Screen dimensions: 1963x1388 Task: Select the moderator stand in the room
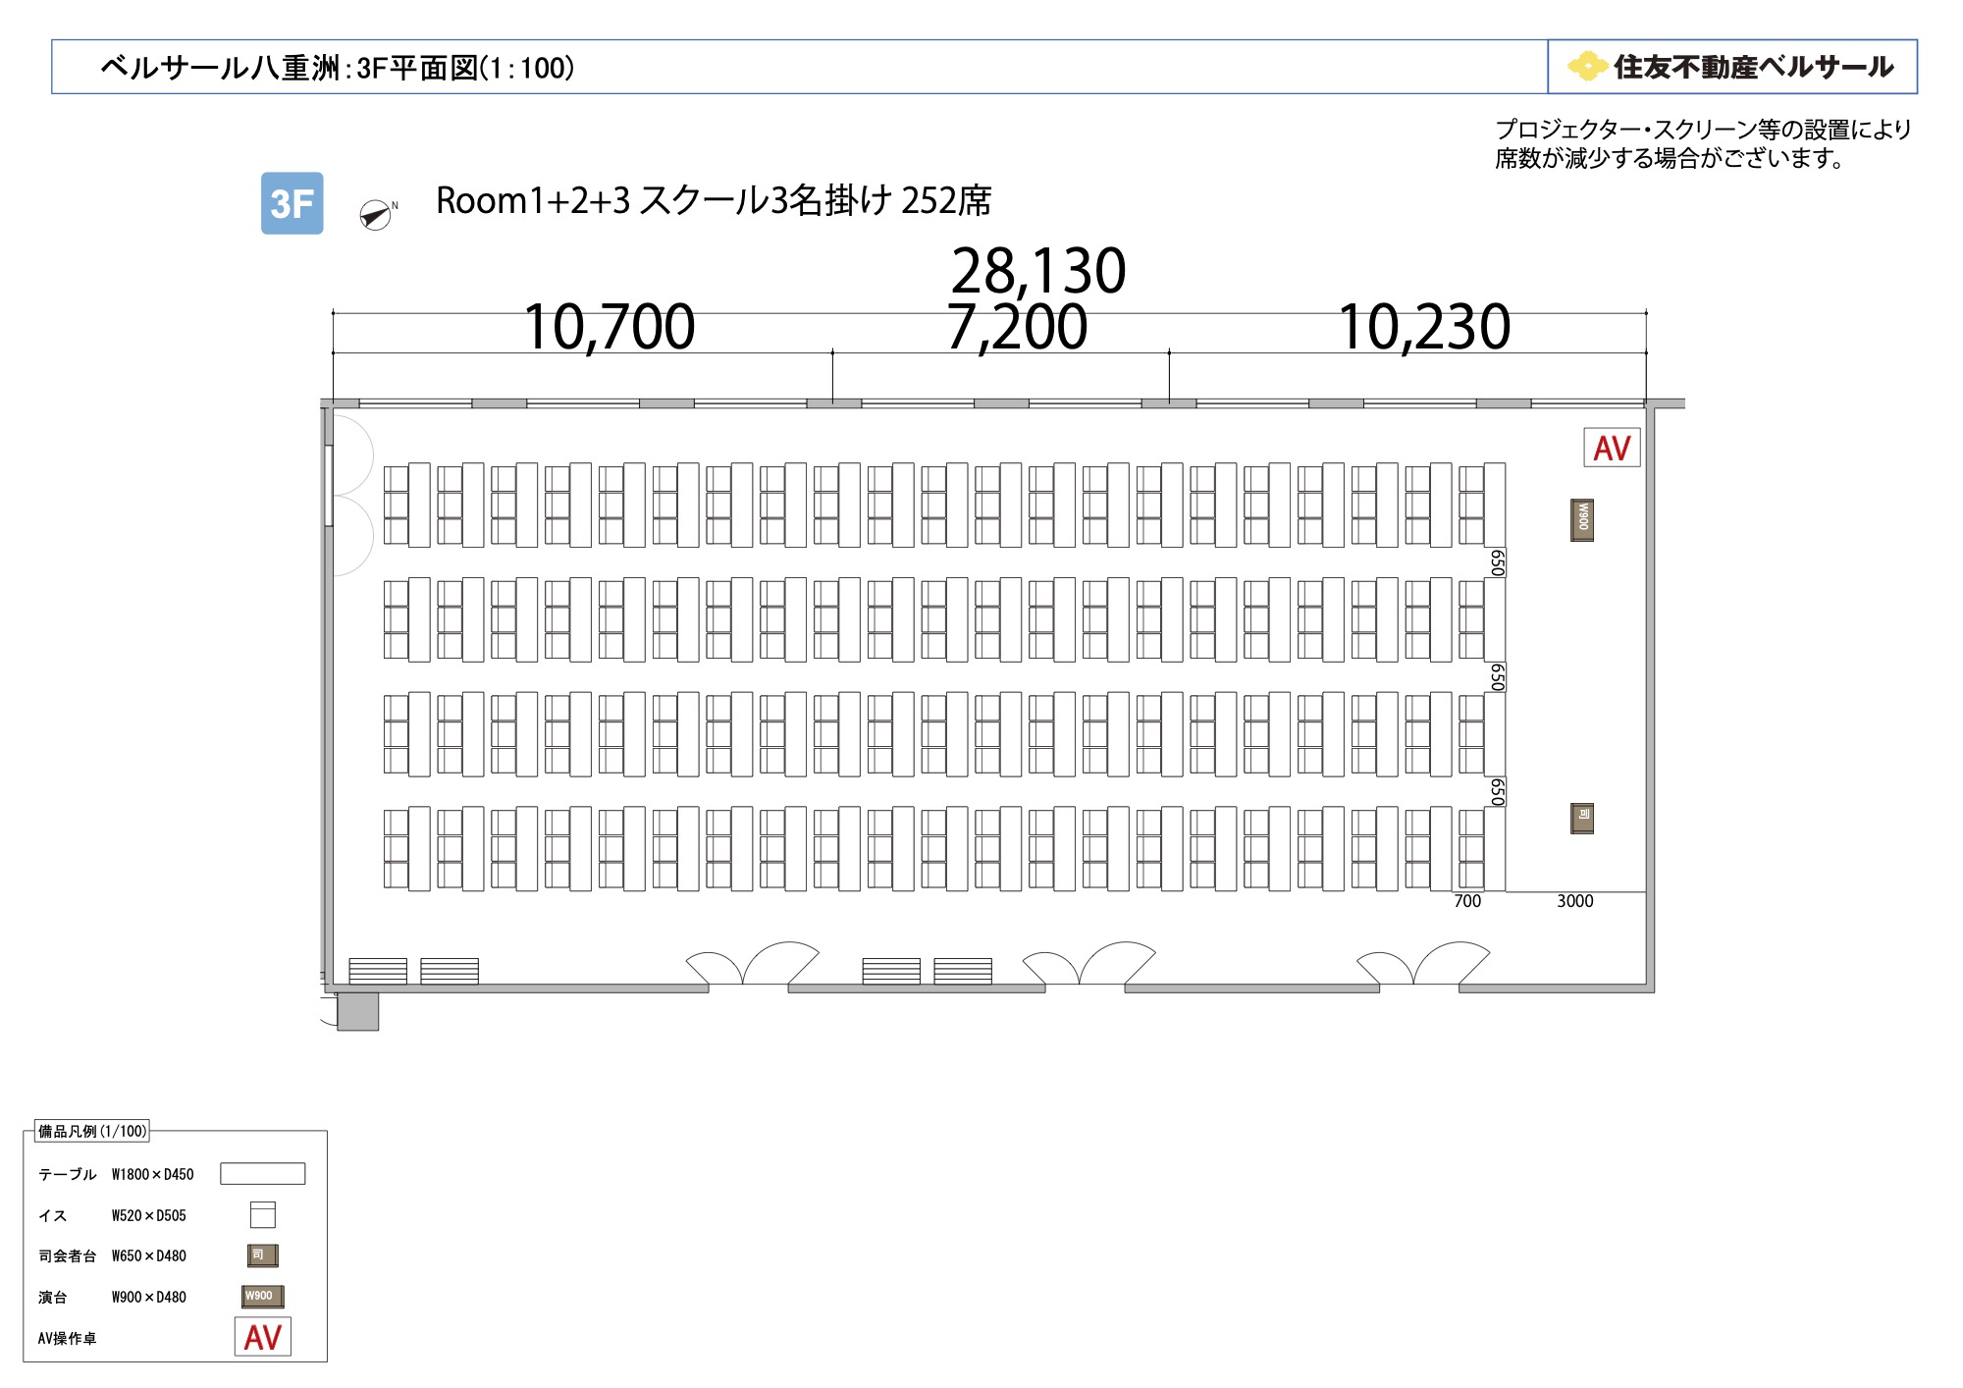click(x=1582, y=818)
